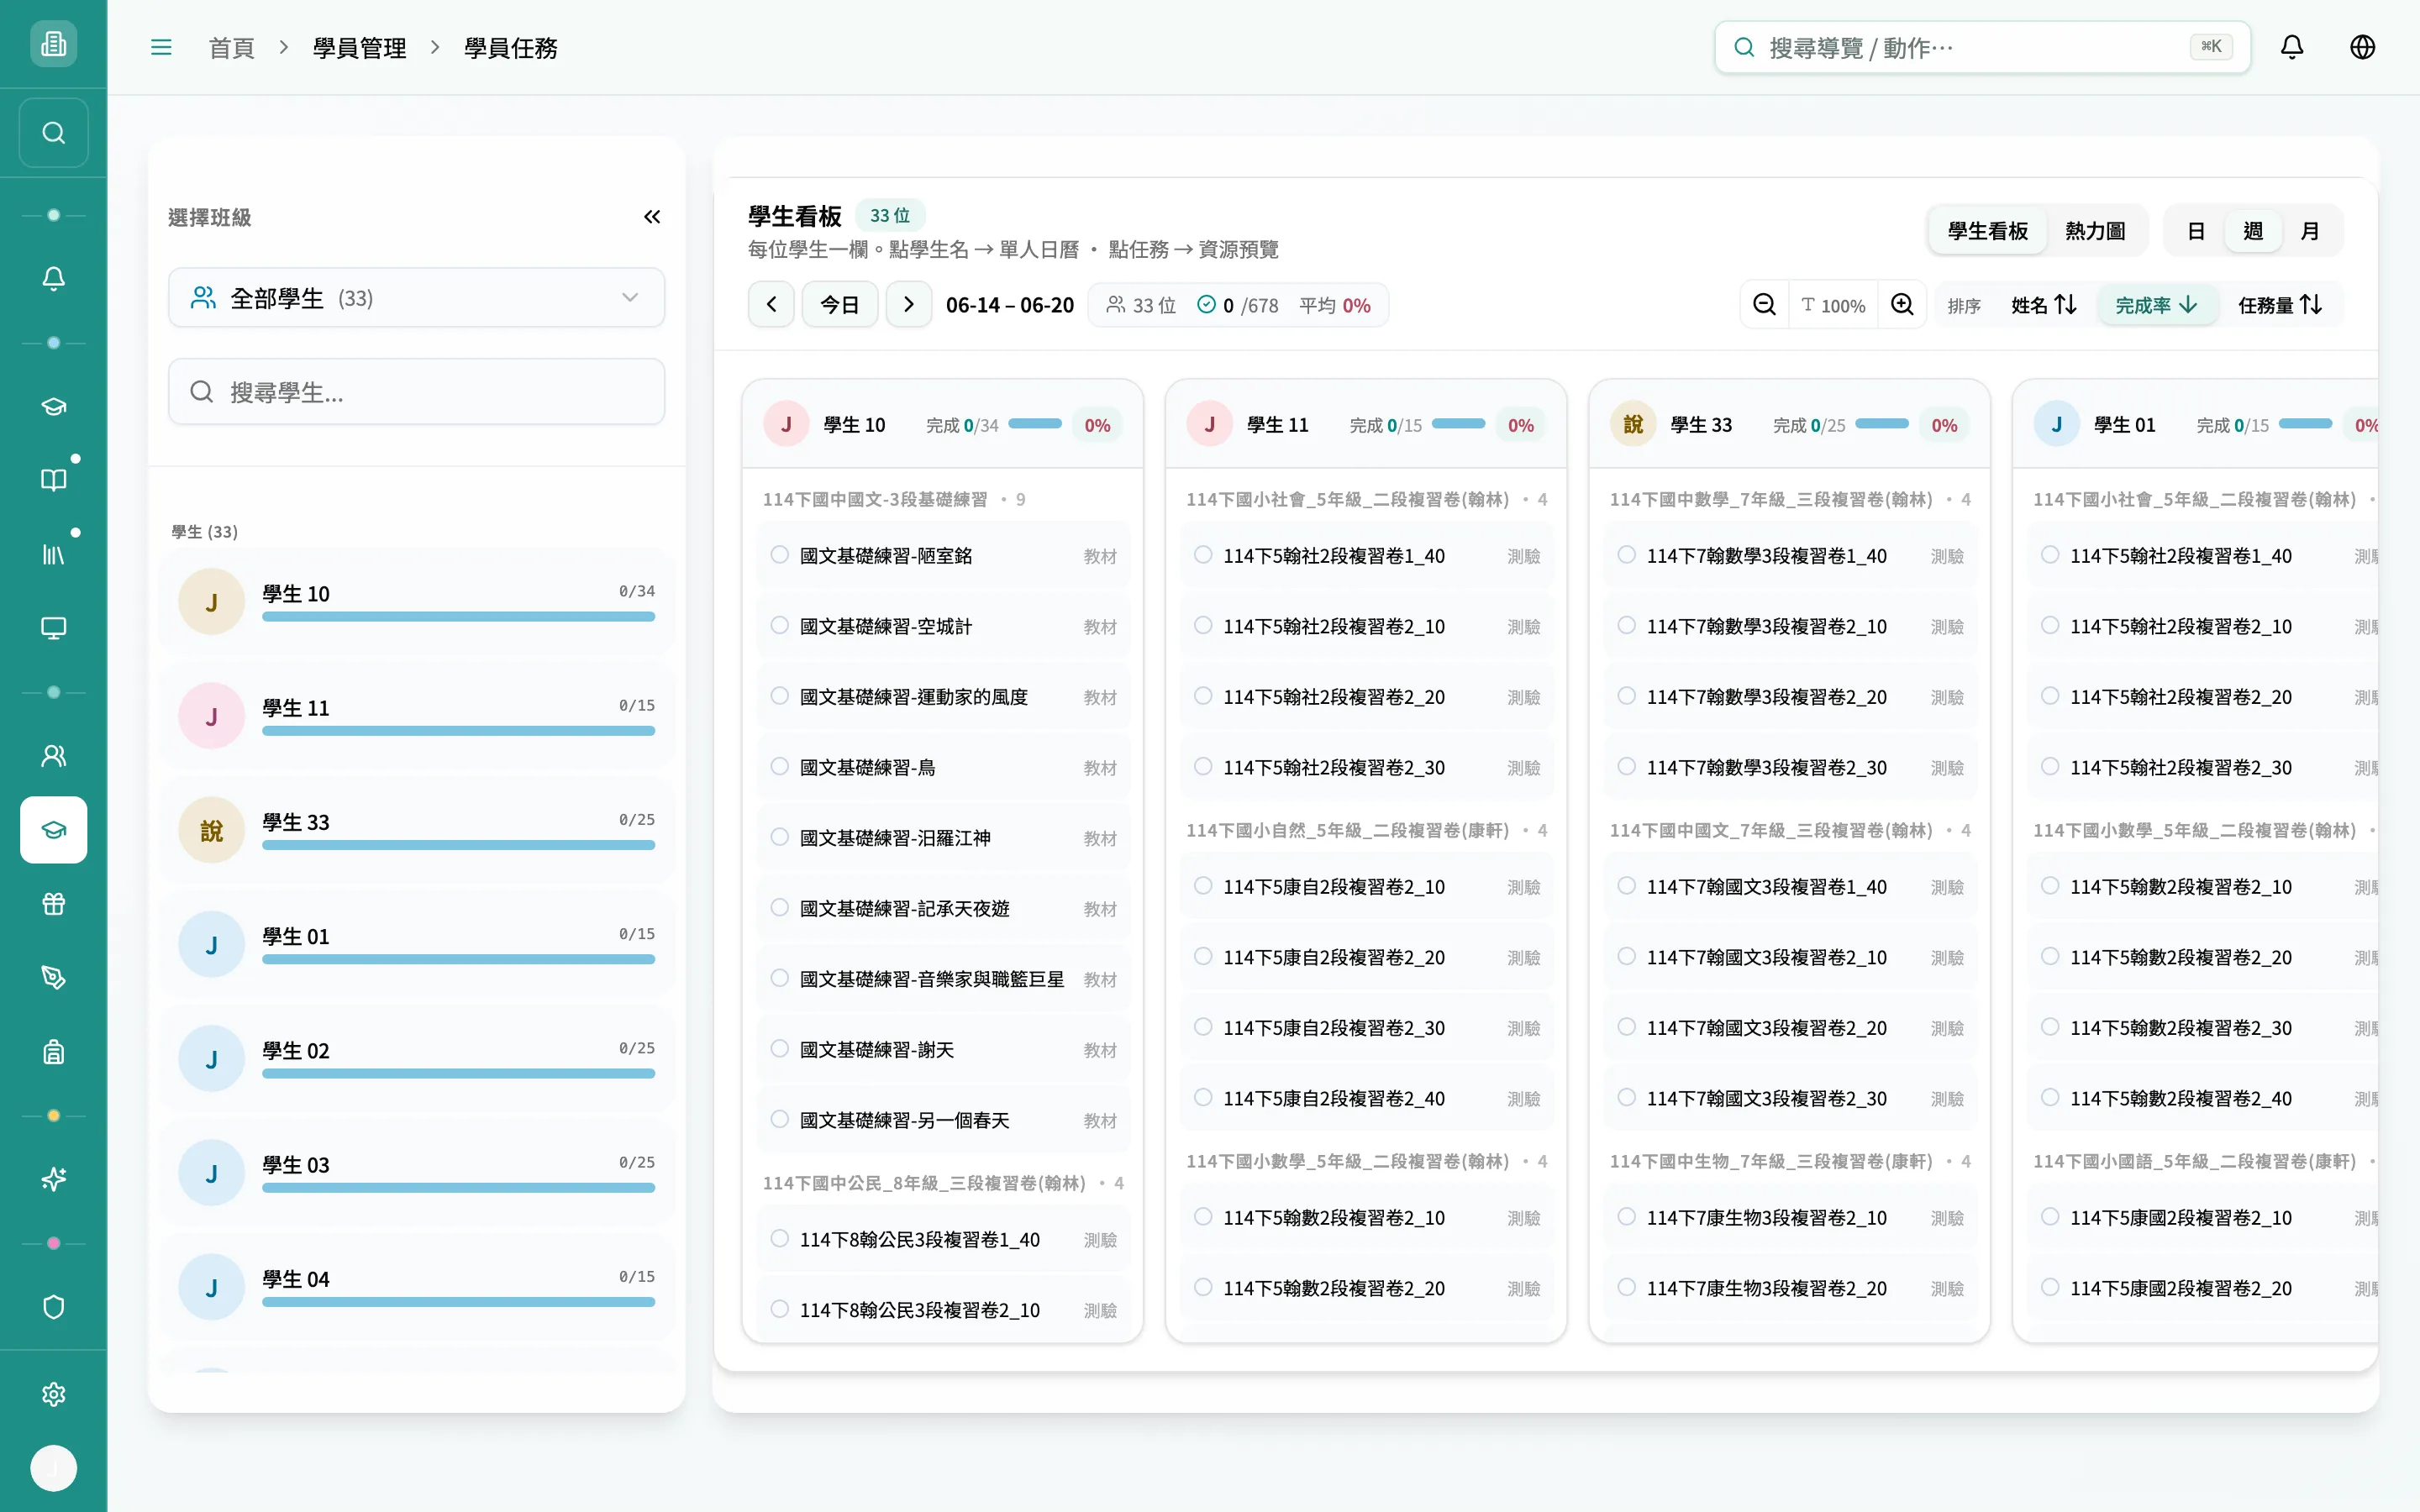The image size is (2420, 1512).
Task: Click 學生 33 progress bar in the student list
Action: point(458,845)
